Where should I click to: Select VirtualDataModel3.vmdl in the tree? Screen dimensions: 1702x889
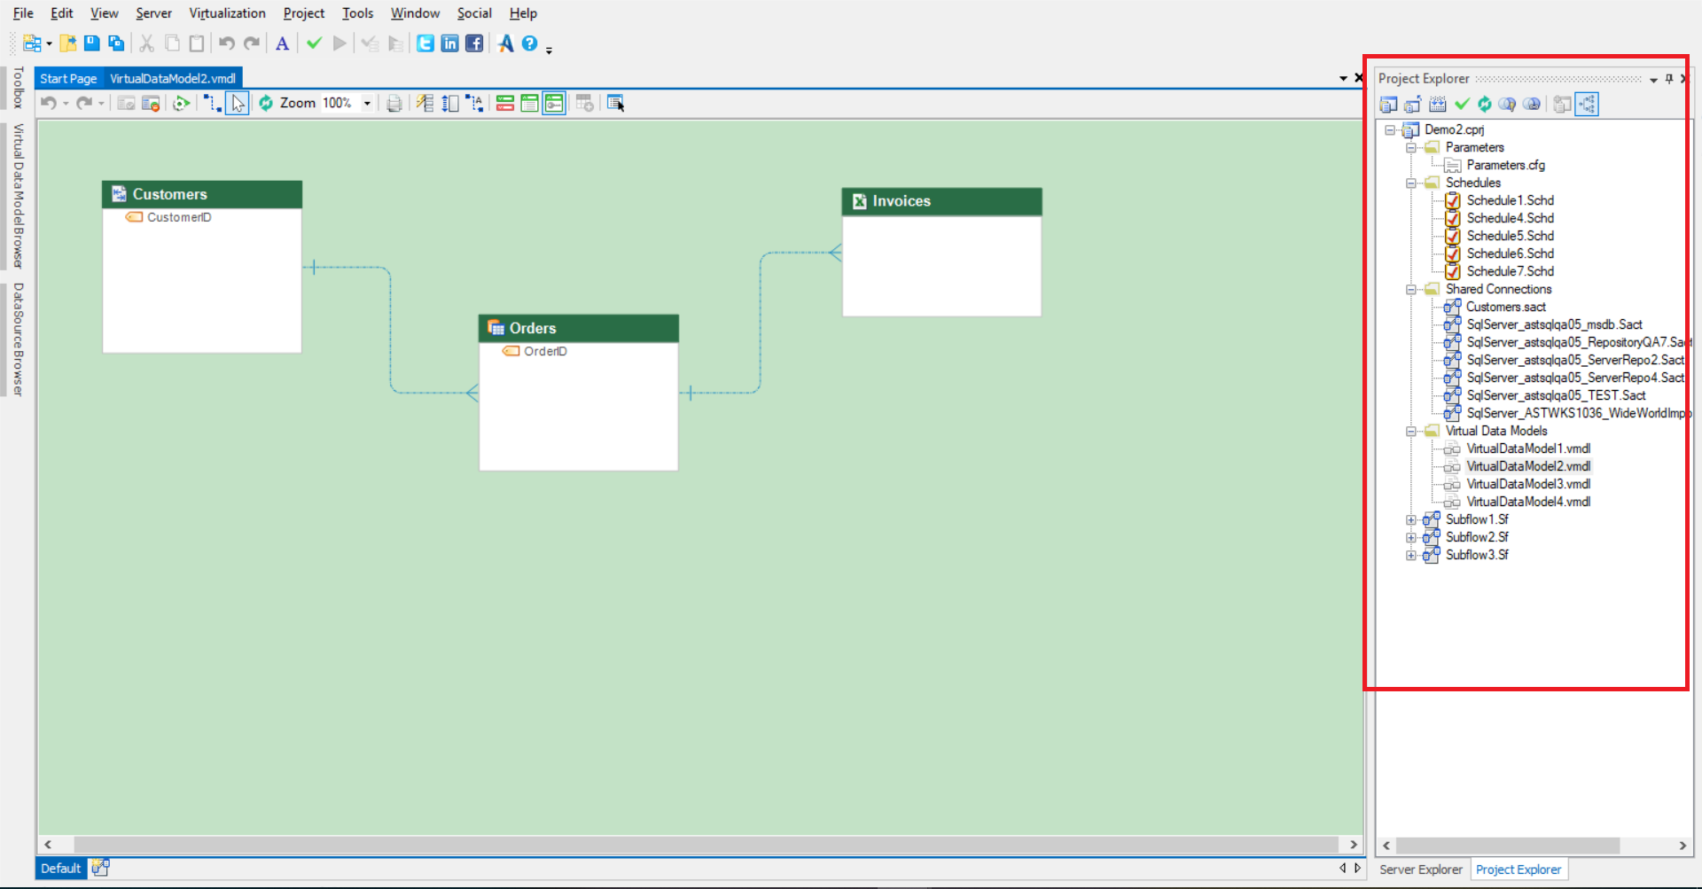(x=1528, y=484)
